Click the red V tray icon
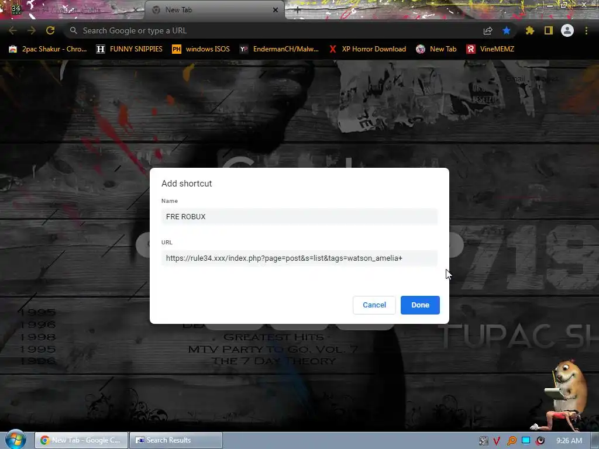The height and width of the screenshot is (449, 599). 497,441
